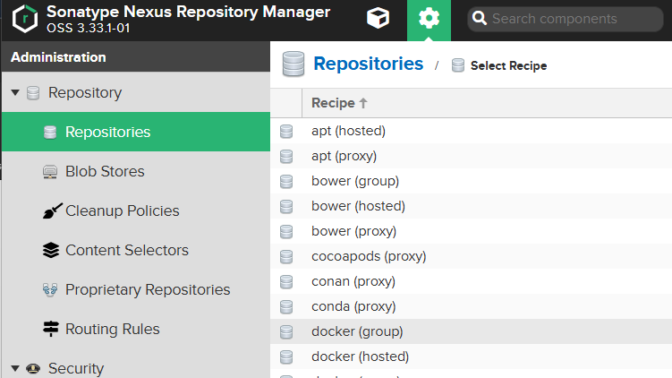Click the bower (proxy) row icon
The image size is (672, 378).
(x=286, y=232)
